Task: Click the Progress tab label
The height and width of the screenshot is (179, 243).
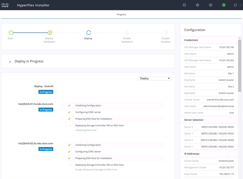Action: click(121, 14)
